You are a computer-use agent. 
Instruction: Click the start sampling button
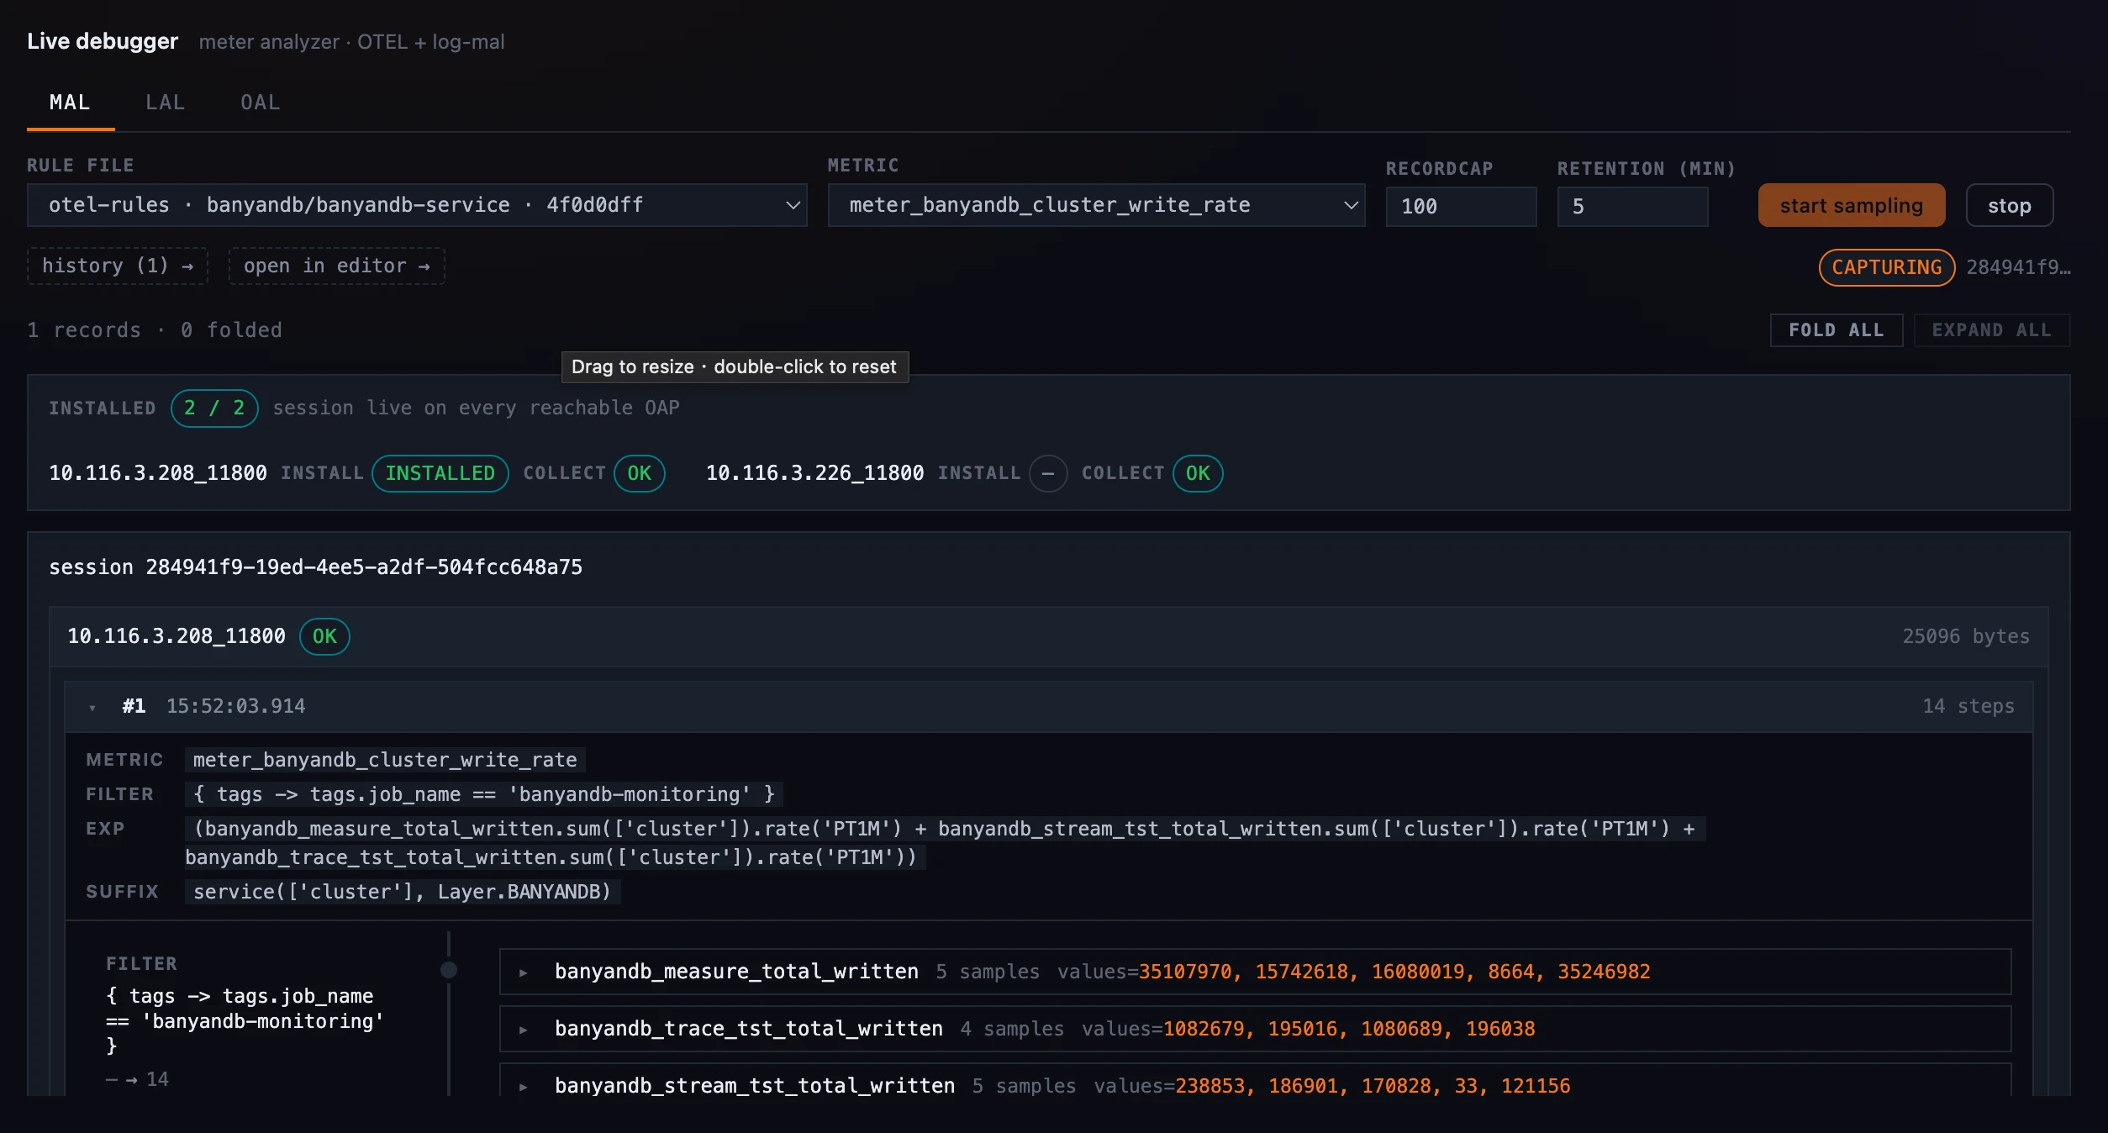(1851, 206)
